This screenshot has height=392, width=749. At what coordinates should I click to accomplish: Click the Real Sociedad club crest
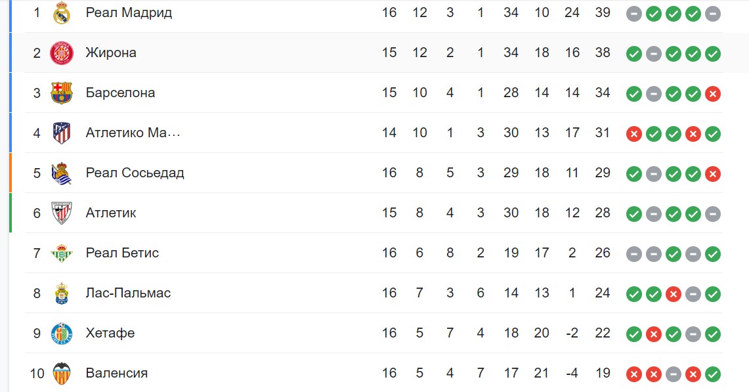pyautogui.click(x=62, y=173)
